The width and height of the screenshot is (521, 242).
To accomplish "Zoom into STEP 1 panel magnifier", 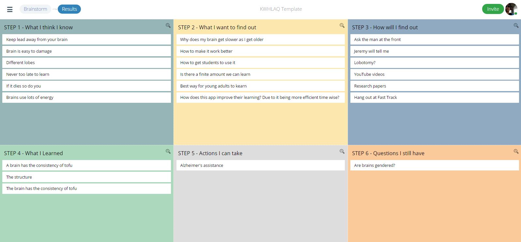I will (168, 25).
